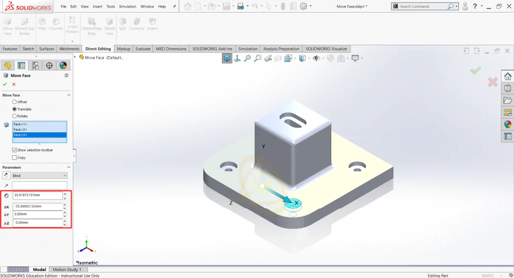Open the Section View display cube icon
Image resolution: width=514 pixels, height=278 pixels.
pyautogui.click(x=289, y=58)
